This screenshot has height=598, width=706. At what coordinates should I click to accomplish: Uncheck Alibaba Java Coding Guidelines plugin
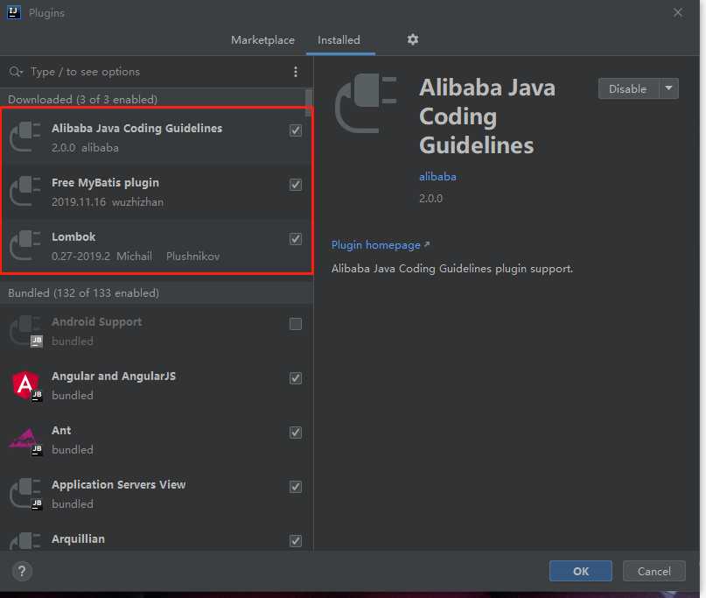tap(296, 130)
